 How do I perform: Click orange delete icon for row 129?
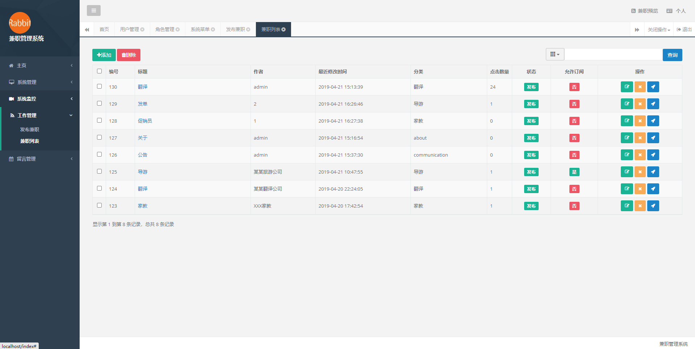640,104
